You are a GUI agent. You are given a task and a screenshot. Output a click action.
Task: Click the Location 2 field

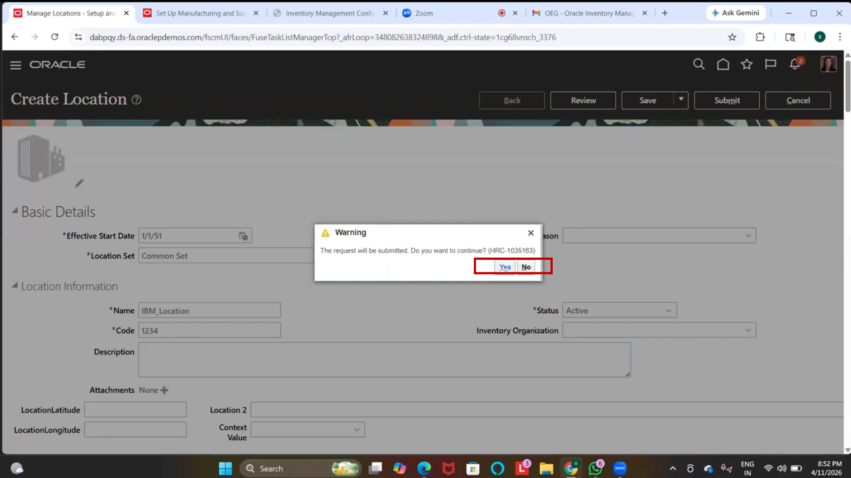(x=547, y=410)
